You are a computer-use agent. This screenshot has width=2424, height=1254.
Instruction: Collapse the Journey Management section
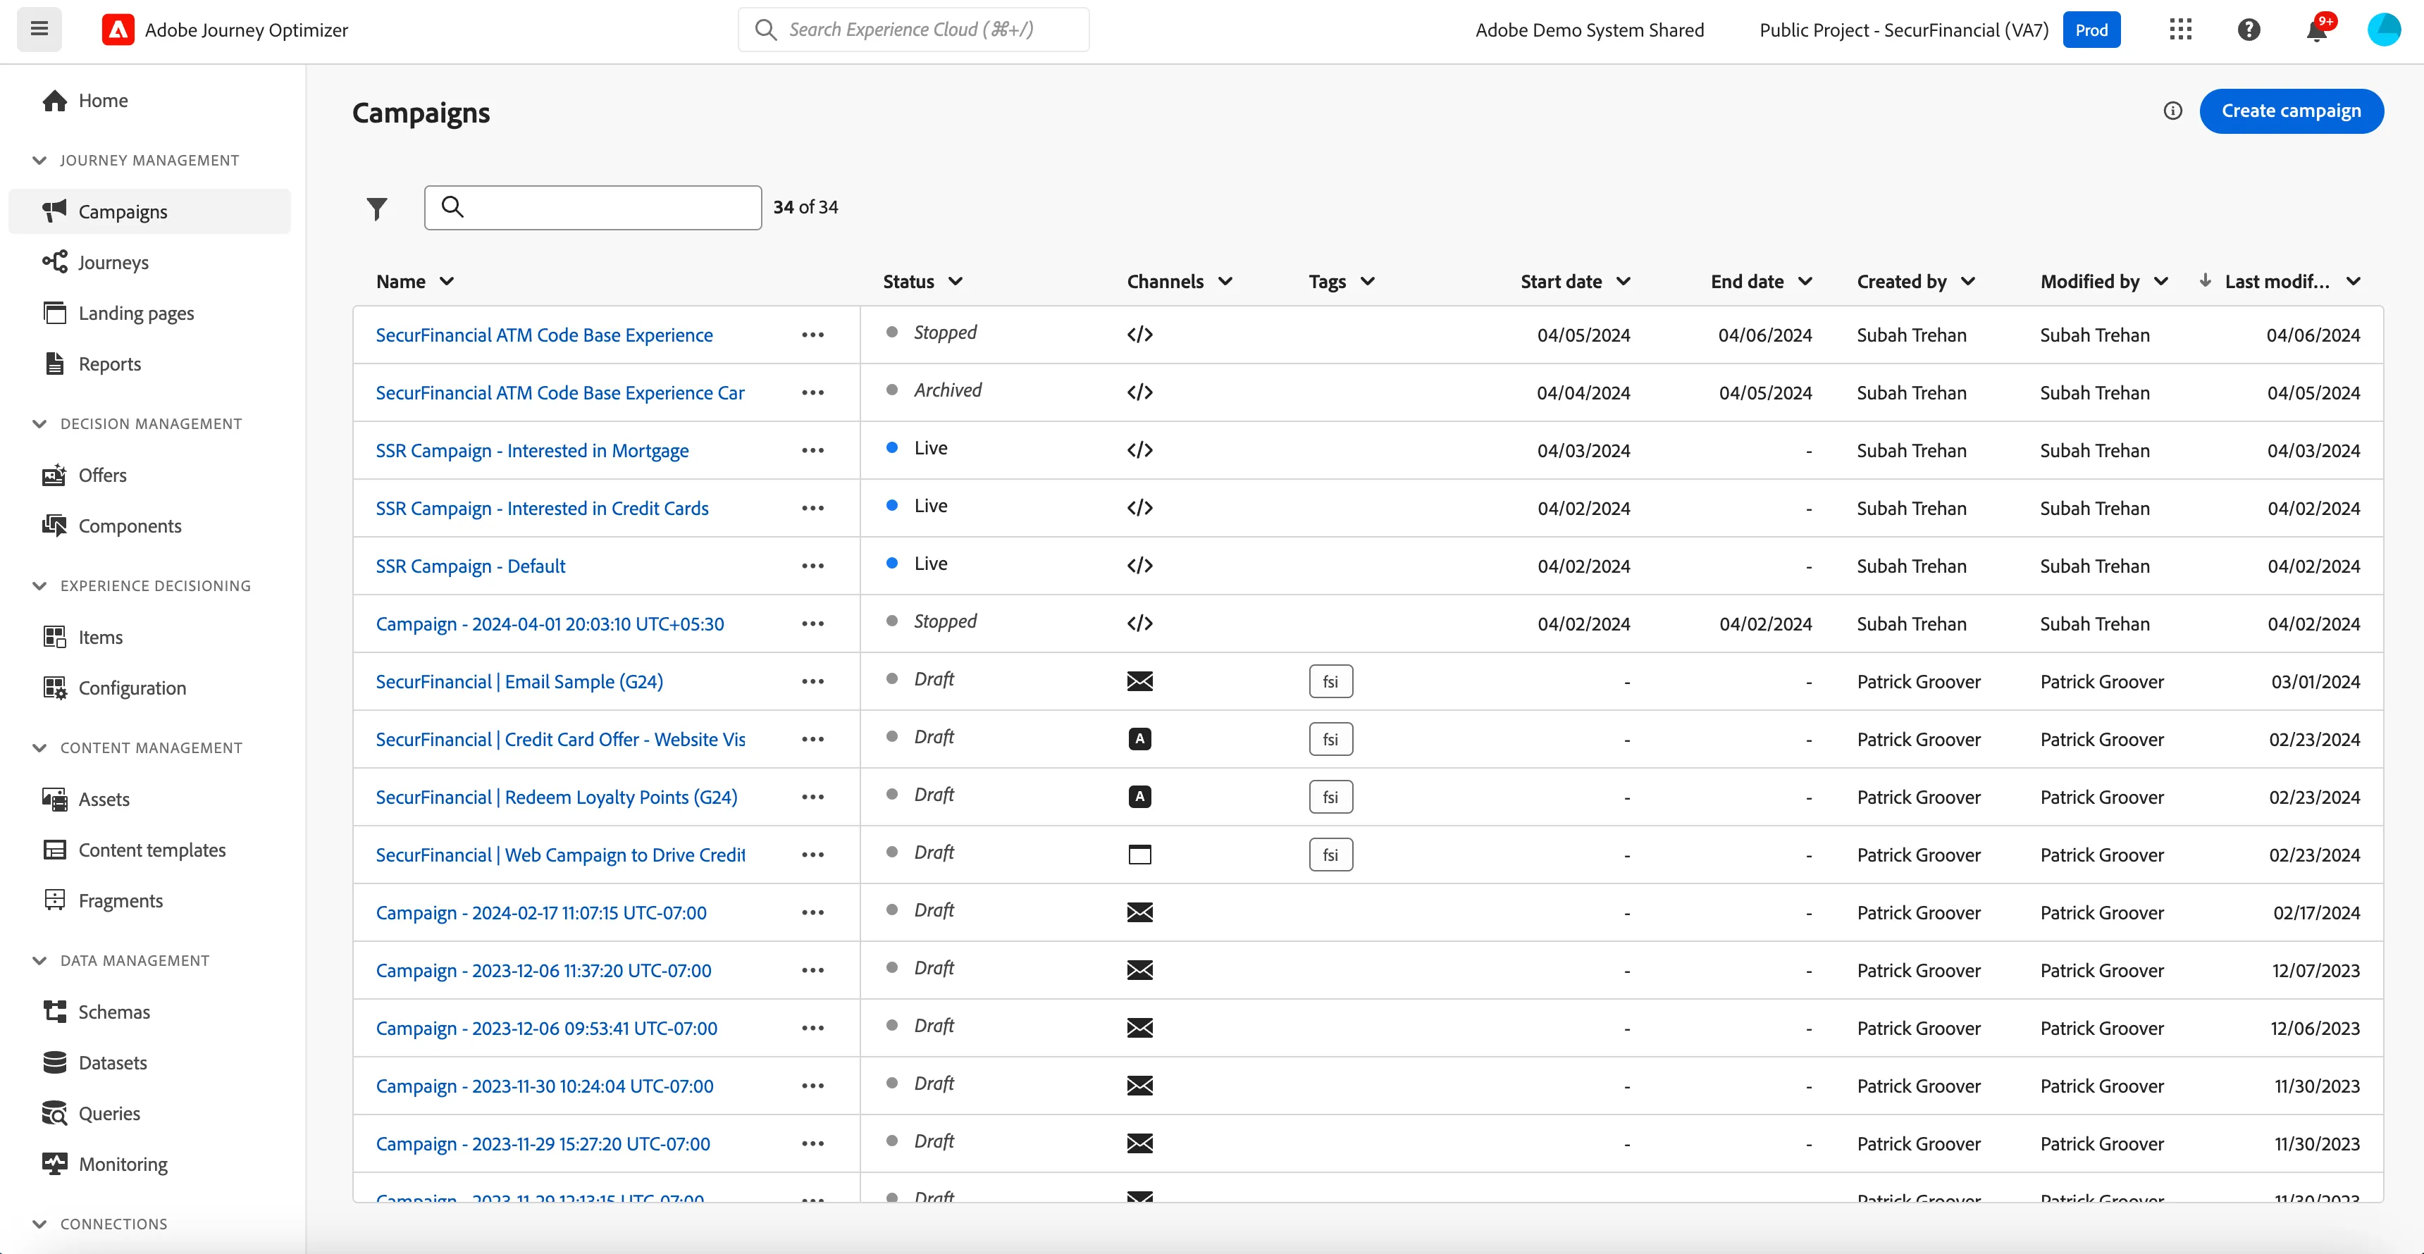pos(39,161)
